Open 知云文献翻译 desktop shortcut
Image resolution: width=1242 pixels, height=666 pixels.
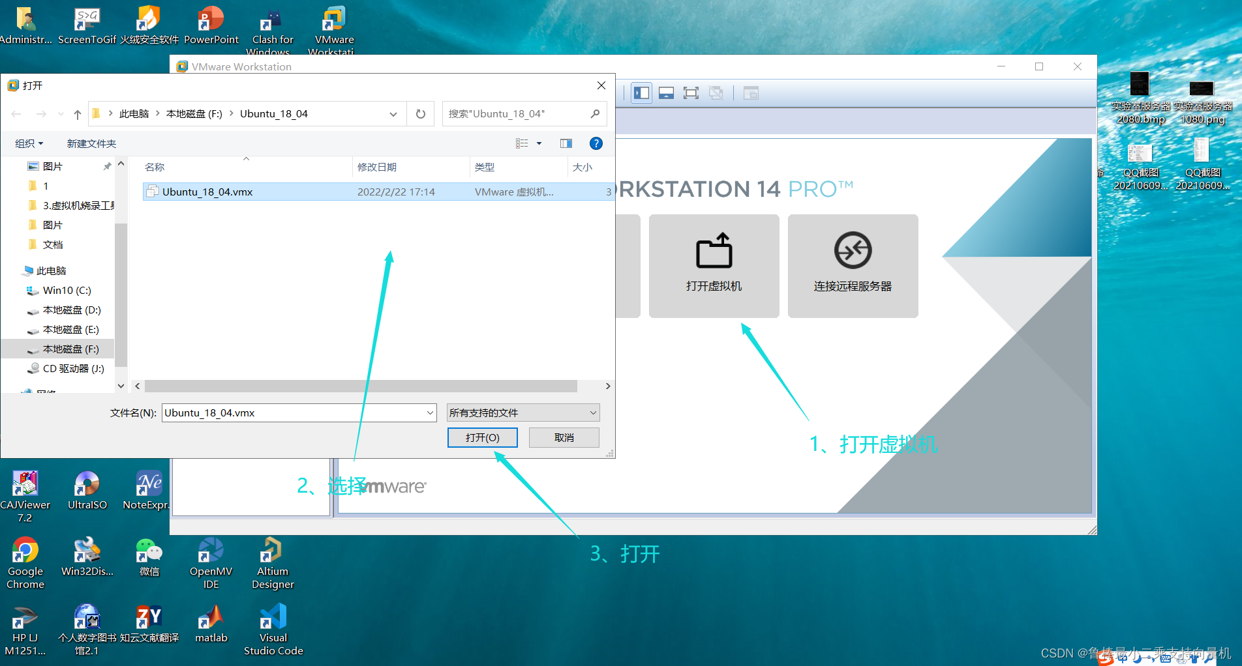click(149, 624)
